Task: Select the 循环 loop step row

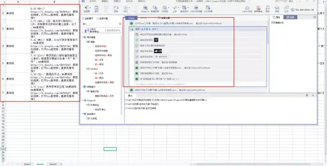Action: [198, 29]
